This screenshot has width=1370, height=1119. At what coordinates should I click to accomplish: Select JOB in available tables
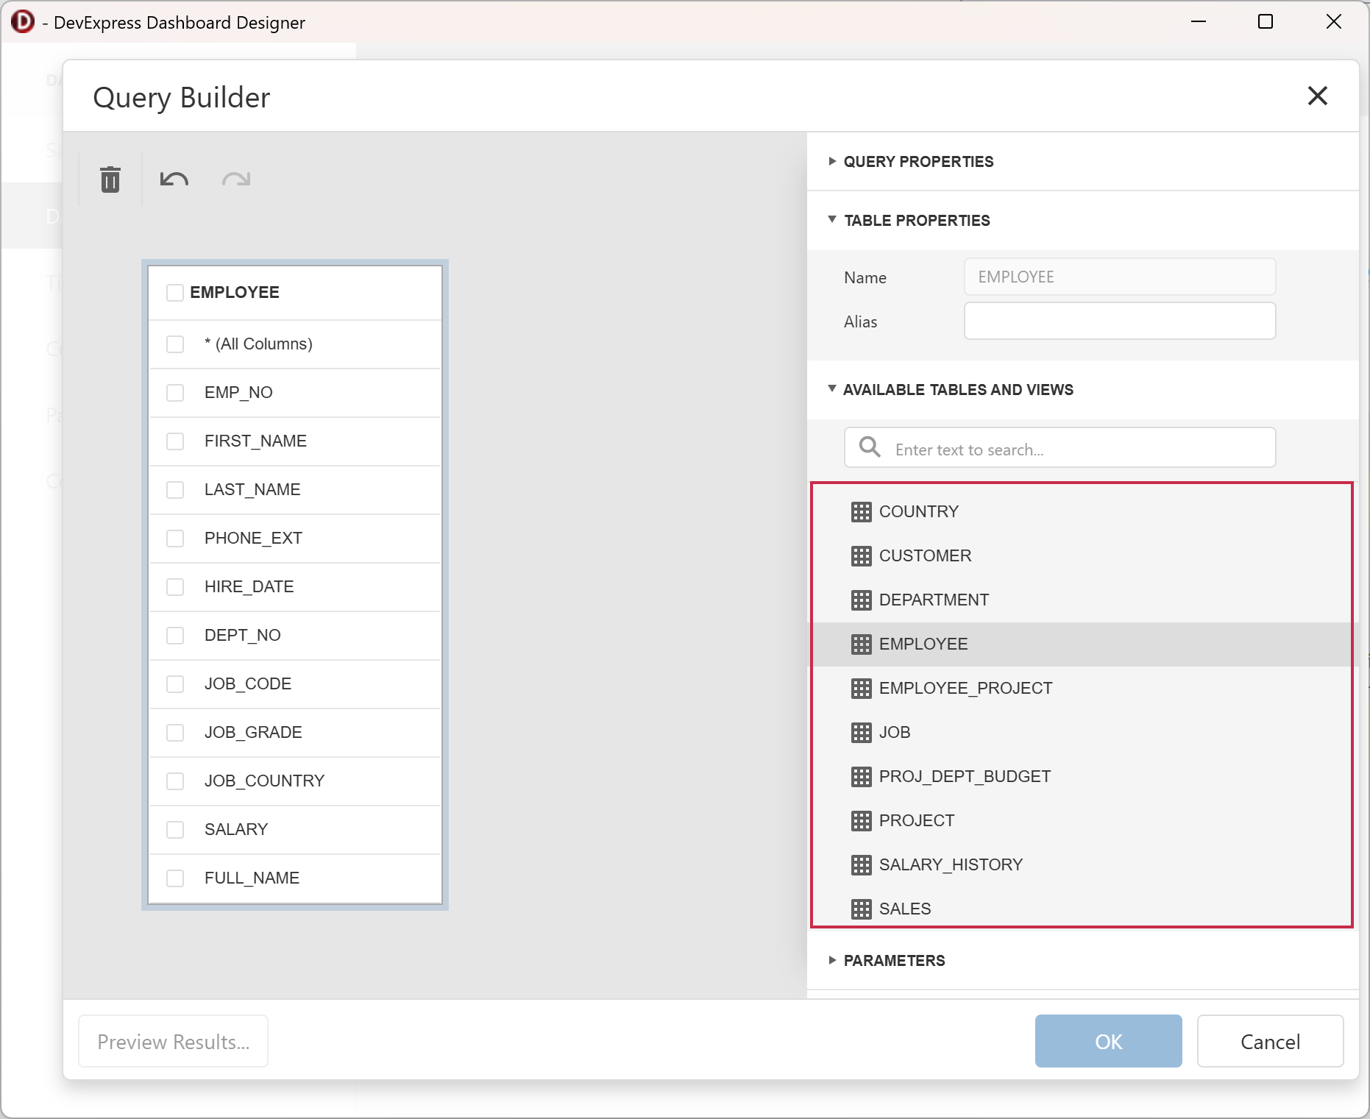coord(1082,733)
